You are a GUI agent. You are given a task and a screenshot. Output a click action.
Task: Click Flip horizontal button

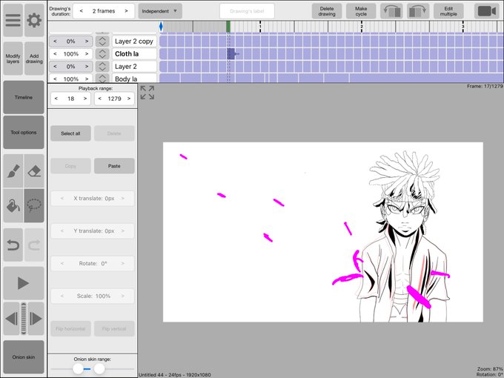70,328
